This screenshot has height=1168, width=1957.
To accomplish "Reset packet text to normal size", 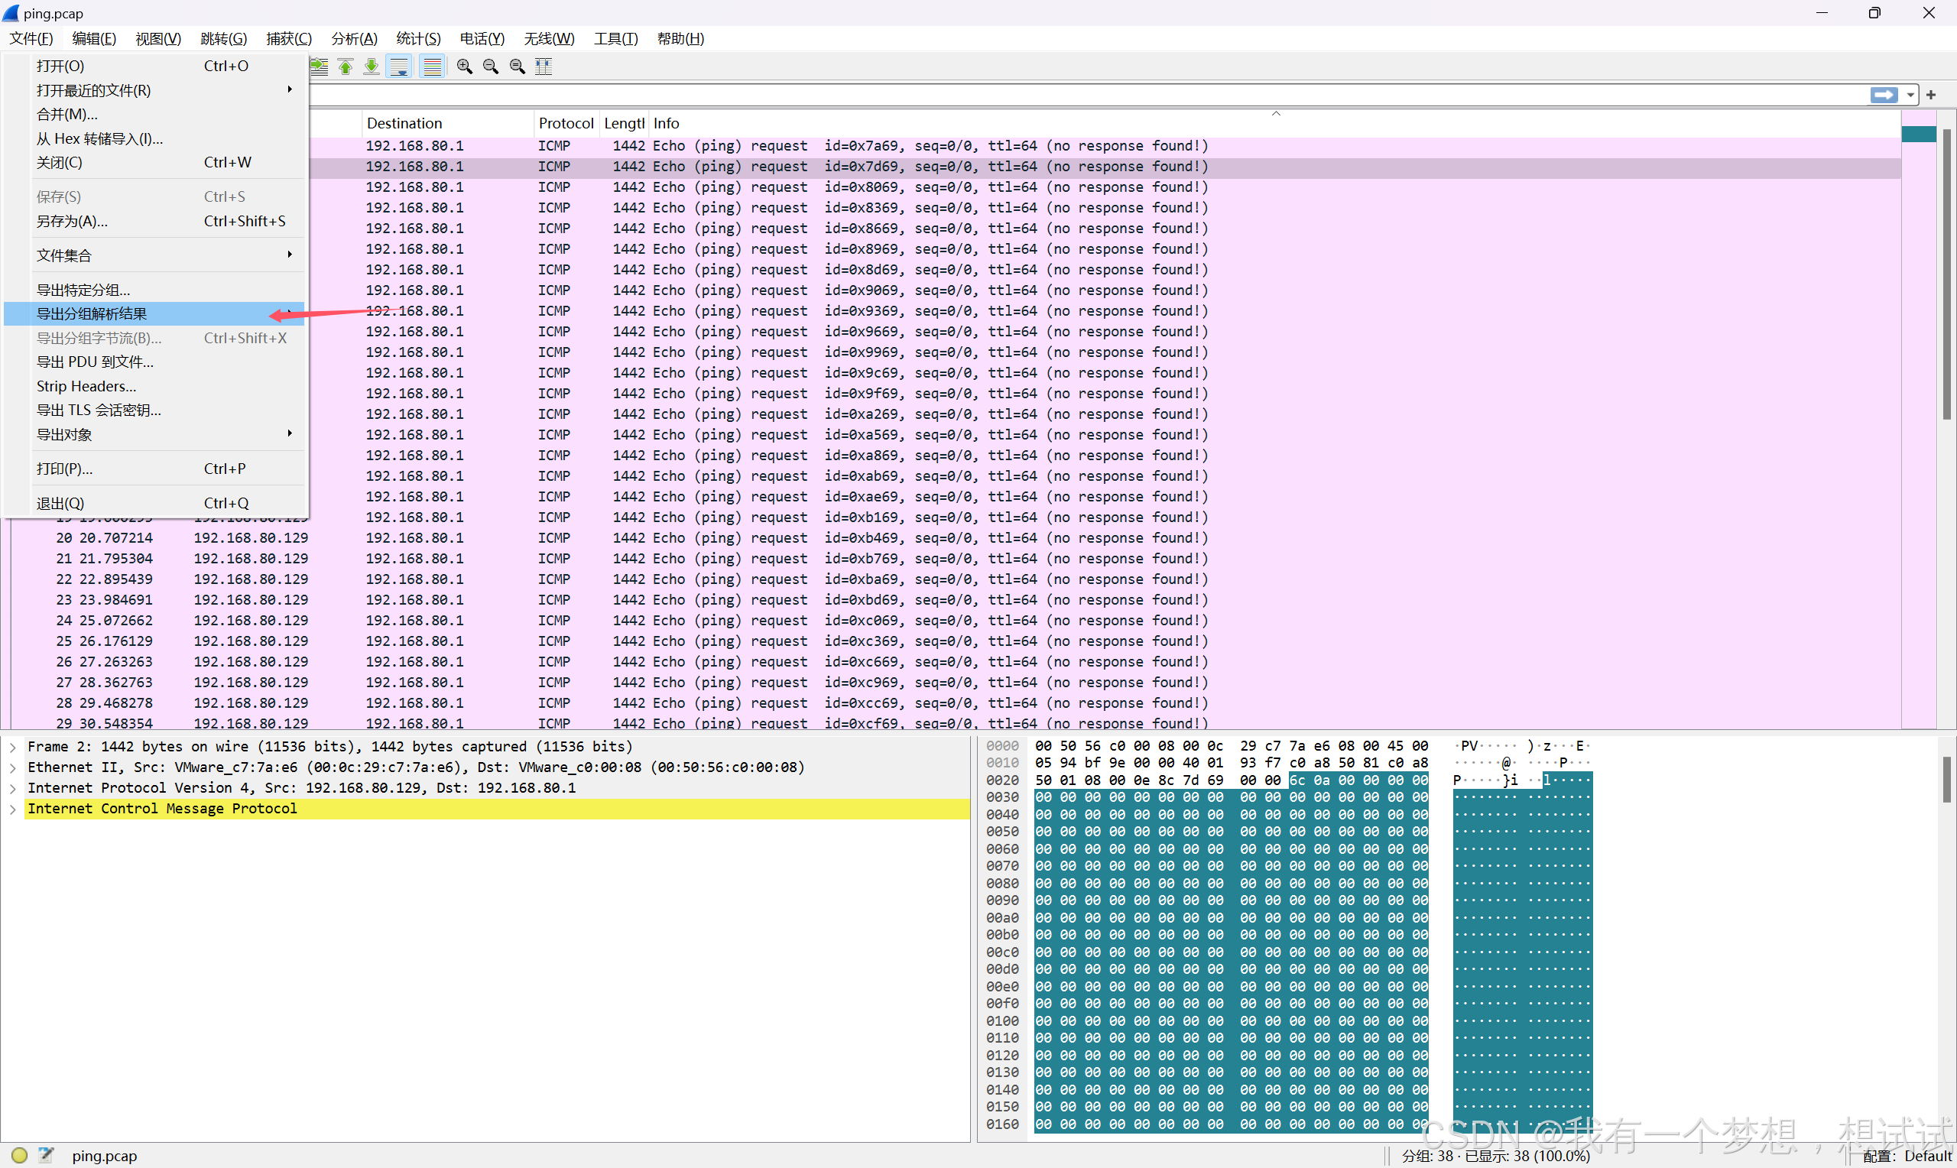I will pos(517,67).
